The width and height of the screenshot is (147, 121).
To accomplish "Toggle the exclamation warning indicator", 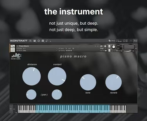I will (131, 41).
